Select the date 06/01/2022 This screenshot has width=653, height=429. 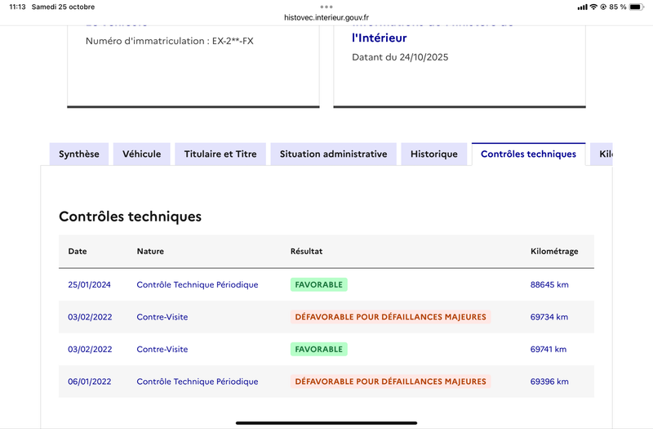[90, 382]
